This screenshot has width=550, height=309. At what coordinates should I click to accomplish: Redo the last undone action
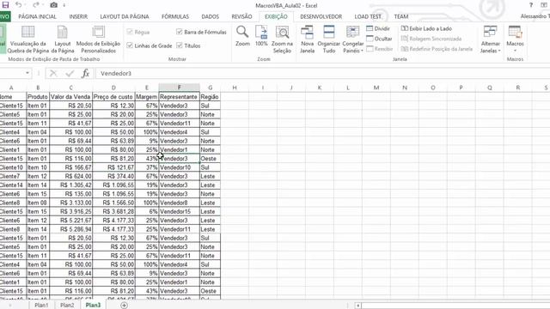point(36,5)
